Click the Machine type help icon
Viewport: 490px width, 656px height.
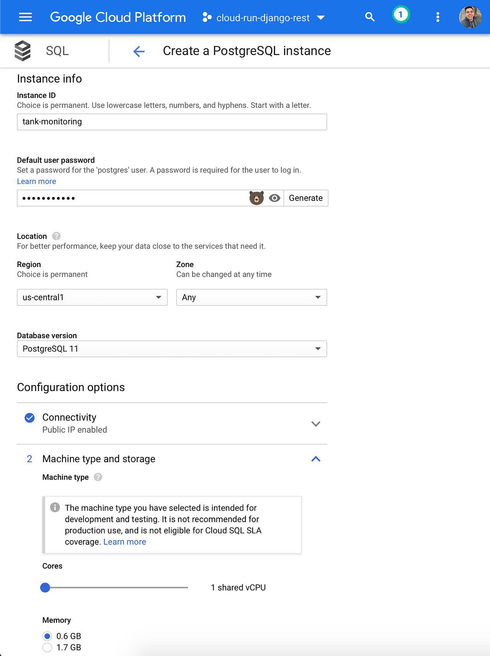pos(98,477)
